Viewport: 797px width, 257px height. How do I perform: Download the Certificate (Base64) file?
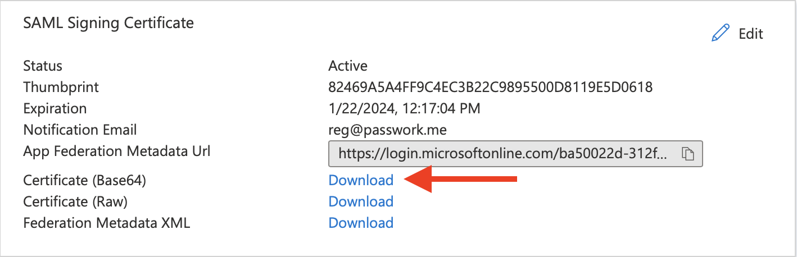point(361,180)
